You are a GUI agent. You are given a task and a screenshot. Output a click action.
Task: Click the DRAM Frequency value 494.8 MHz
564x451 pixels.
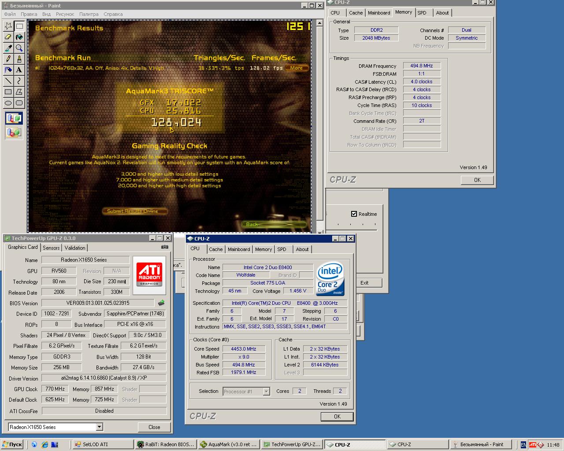(422, 66)
